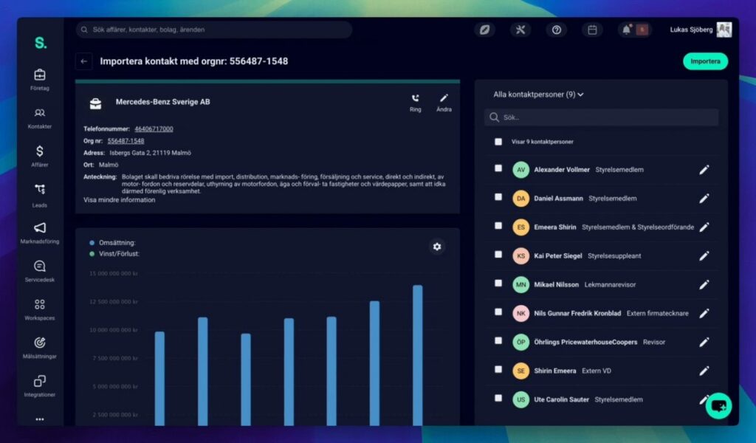Viewport: 756px width, 443px height.
Task: Open the tools wrench icon
Action: click(x=520, y=30)
